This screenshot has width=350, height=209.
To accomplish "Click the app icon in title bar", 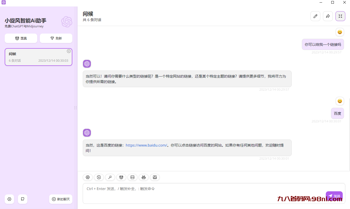I will point(3,2).
